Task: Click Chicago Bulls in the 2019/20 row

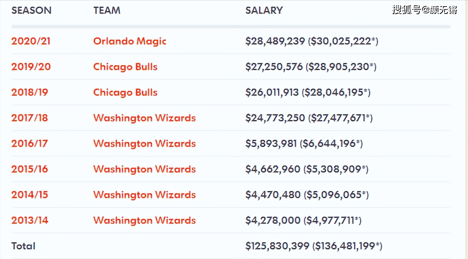Action: 125,67
